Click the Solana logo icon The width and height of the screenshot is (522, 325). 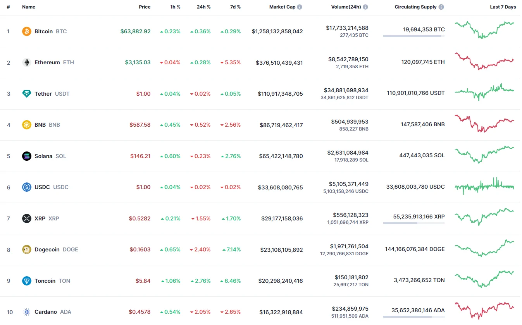27,156
